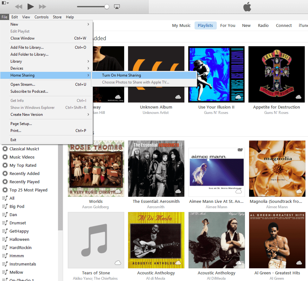Screen dimensions: 308x281
Task: Switch to the Connect tab
Action: click(284, 26)
